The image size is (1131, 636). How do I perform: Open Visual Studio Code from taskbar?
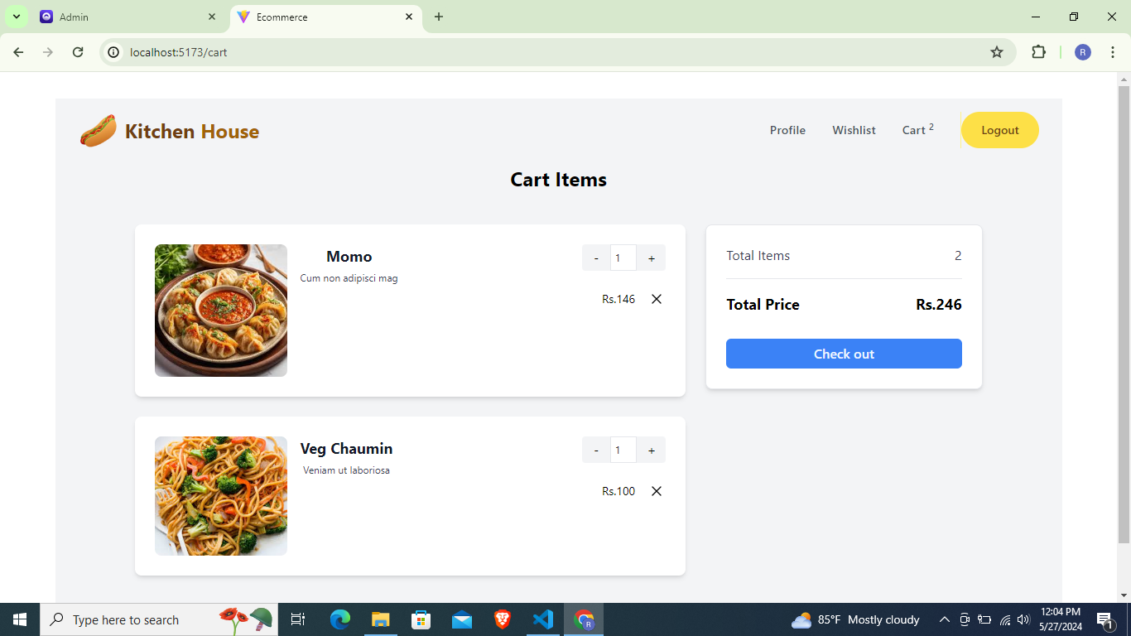[x=543, y=619]
